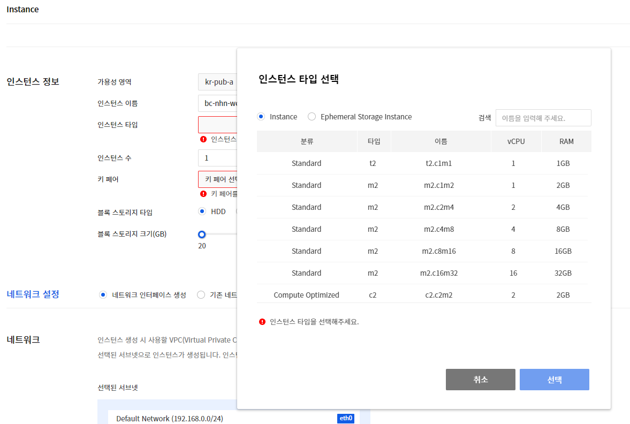This screenshot has height=424, width=630.
Task: Click the search input 이름을 입력해 주세요
Action: click(543, 117)
